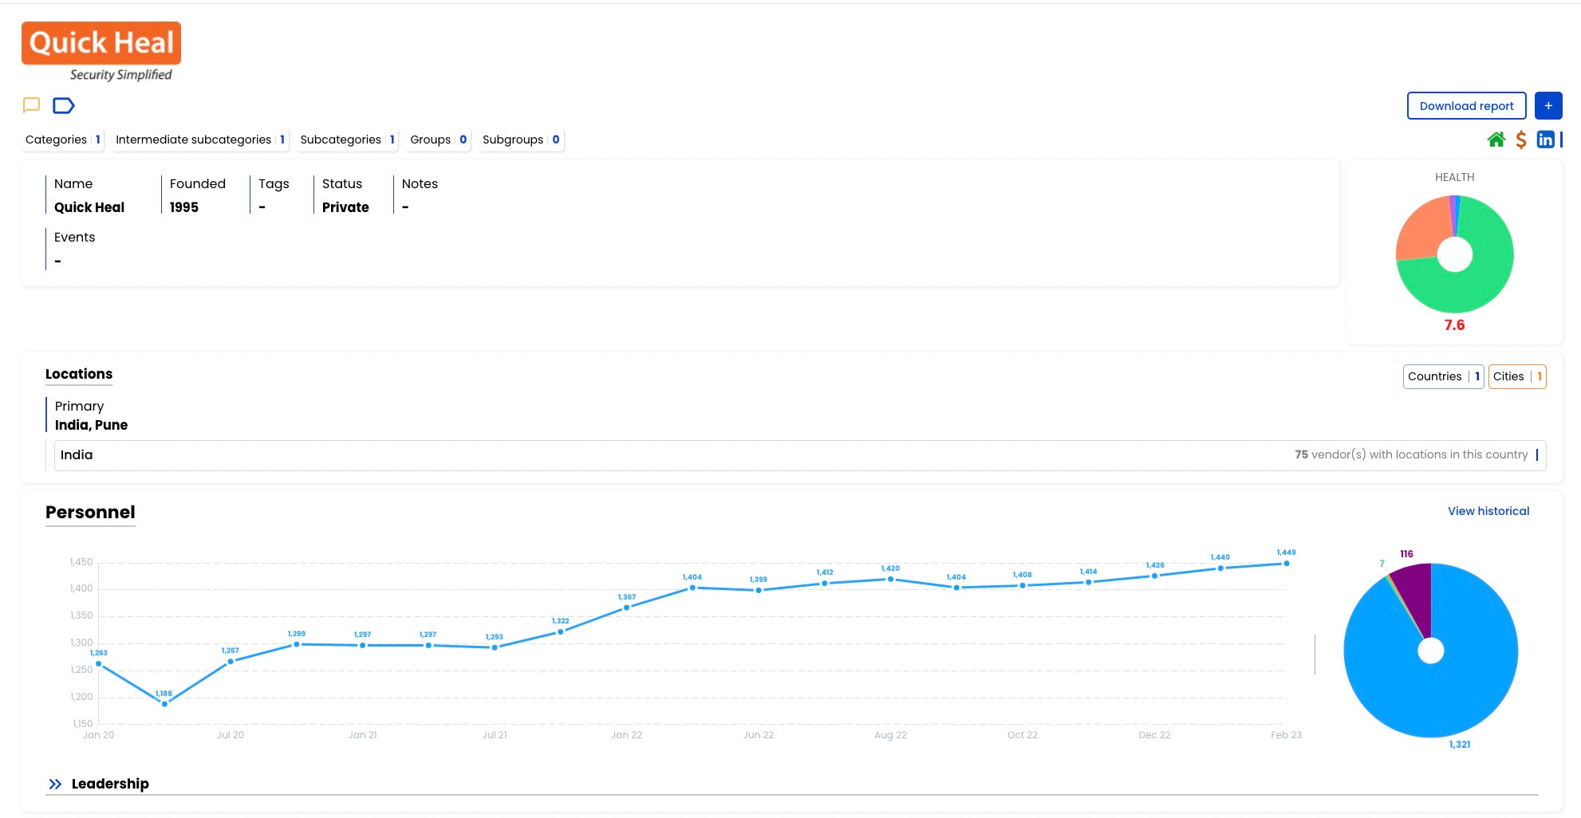Click the Personnel heading
Screen dimensions: 1581x818
(x=90, y=513)
